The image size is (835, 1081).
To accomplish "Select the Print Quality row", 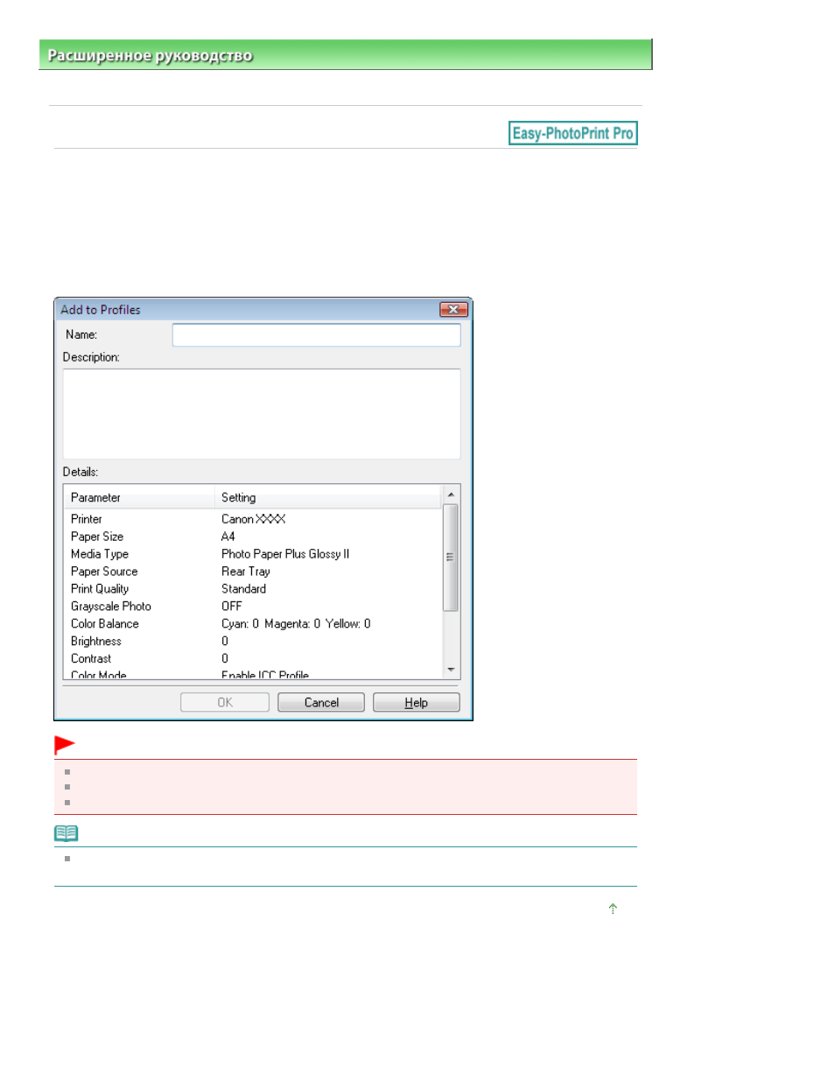I will (x=253, y=589).
